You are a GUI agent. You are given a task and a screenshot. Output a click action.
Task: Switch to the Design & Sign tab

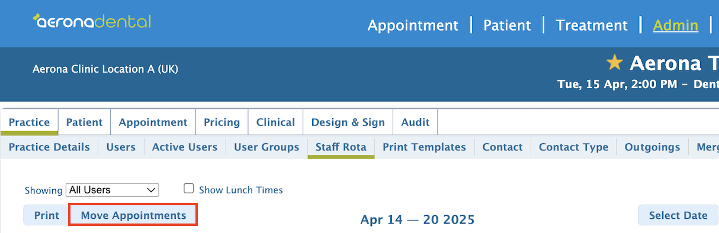[x=348, y=122]
